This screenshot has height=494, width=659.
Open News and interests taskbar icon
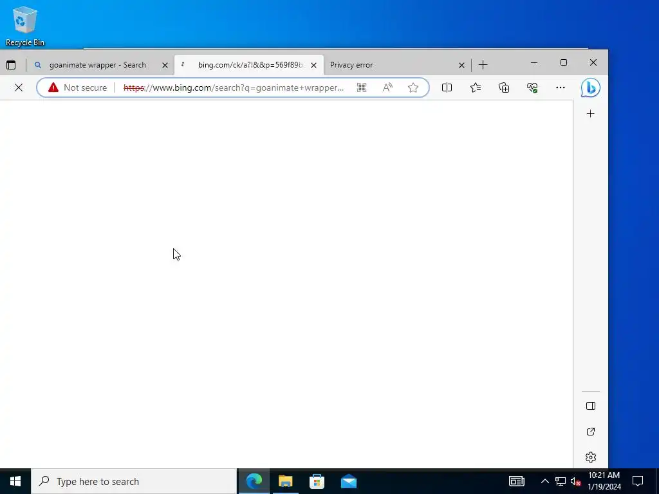point(517,481)
